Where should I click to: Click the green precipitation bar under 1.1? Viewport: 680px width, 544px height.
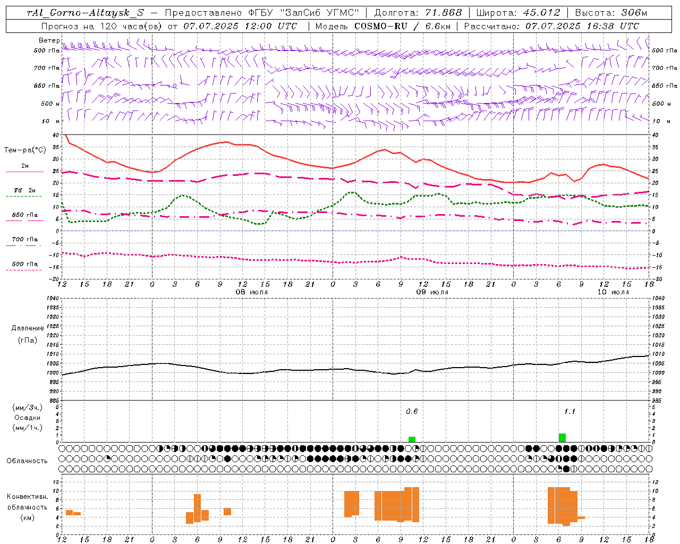tap(562, 438)
